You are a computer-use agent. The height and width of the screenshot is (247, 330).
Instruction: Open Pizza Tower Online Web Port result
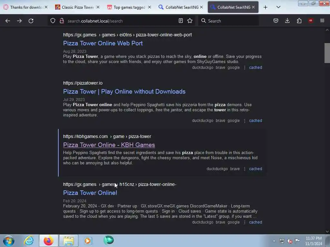103,43
